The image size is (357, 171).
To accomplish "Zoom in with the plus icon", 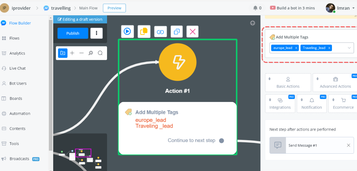I will (x=72, y=53).
